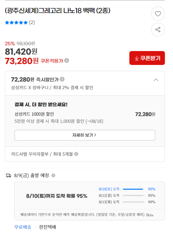
Task: Click info icon beside 쿠폰적용가
Action: pyautogui.click(x=67, y=60)
